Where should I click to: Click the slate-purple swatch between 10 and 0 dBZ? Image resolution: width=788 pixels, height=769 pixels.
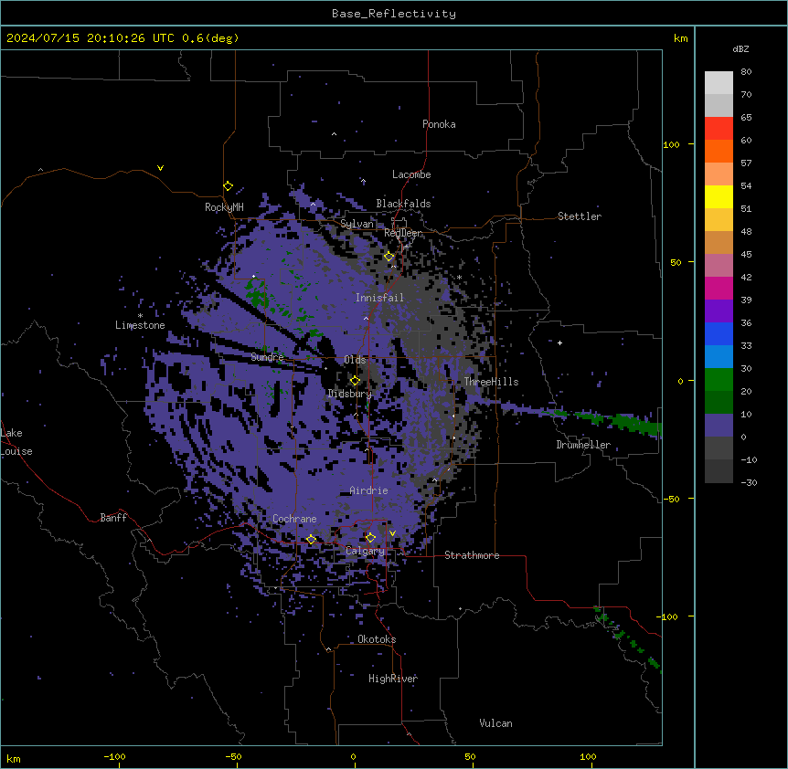coord(719,426)
